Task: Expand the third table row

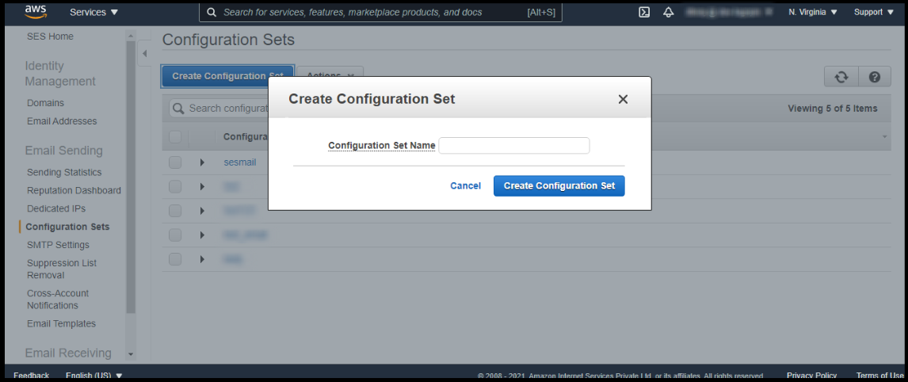Action: (x=202, y=211)
